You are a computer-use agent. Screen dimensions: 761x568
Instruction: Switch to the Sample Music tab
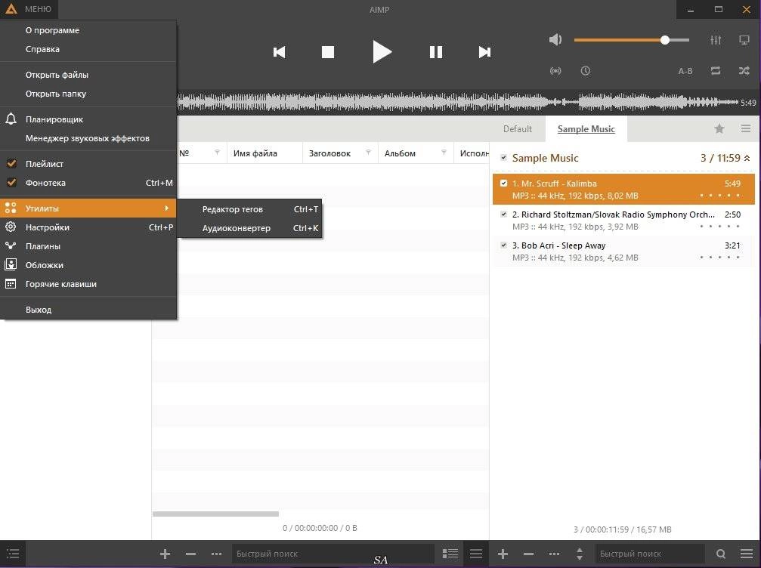586,129
